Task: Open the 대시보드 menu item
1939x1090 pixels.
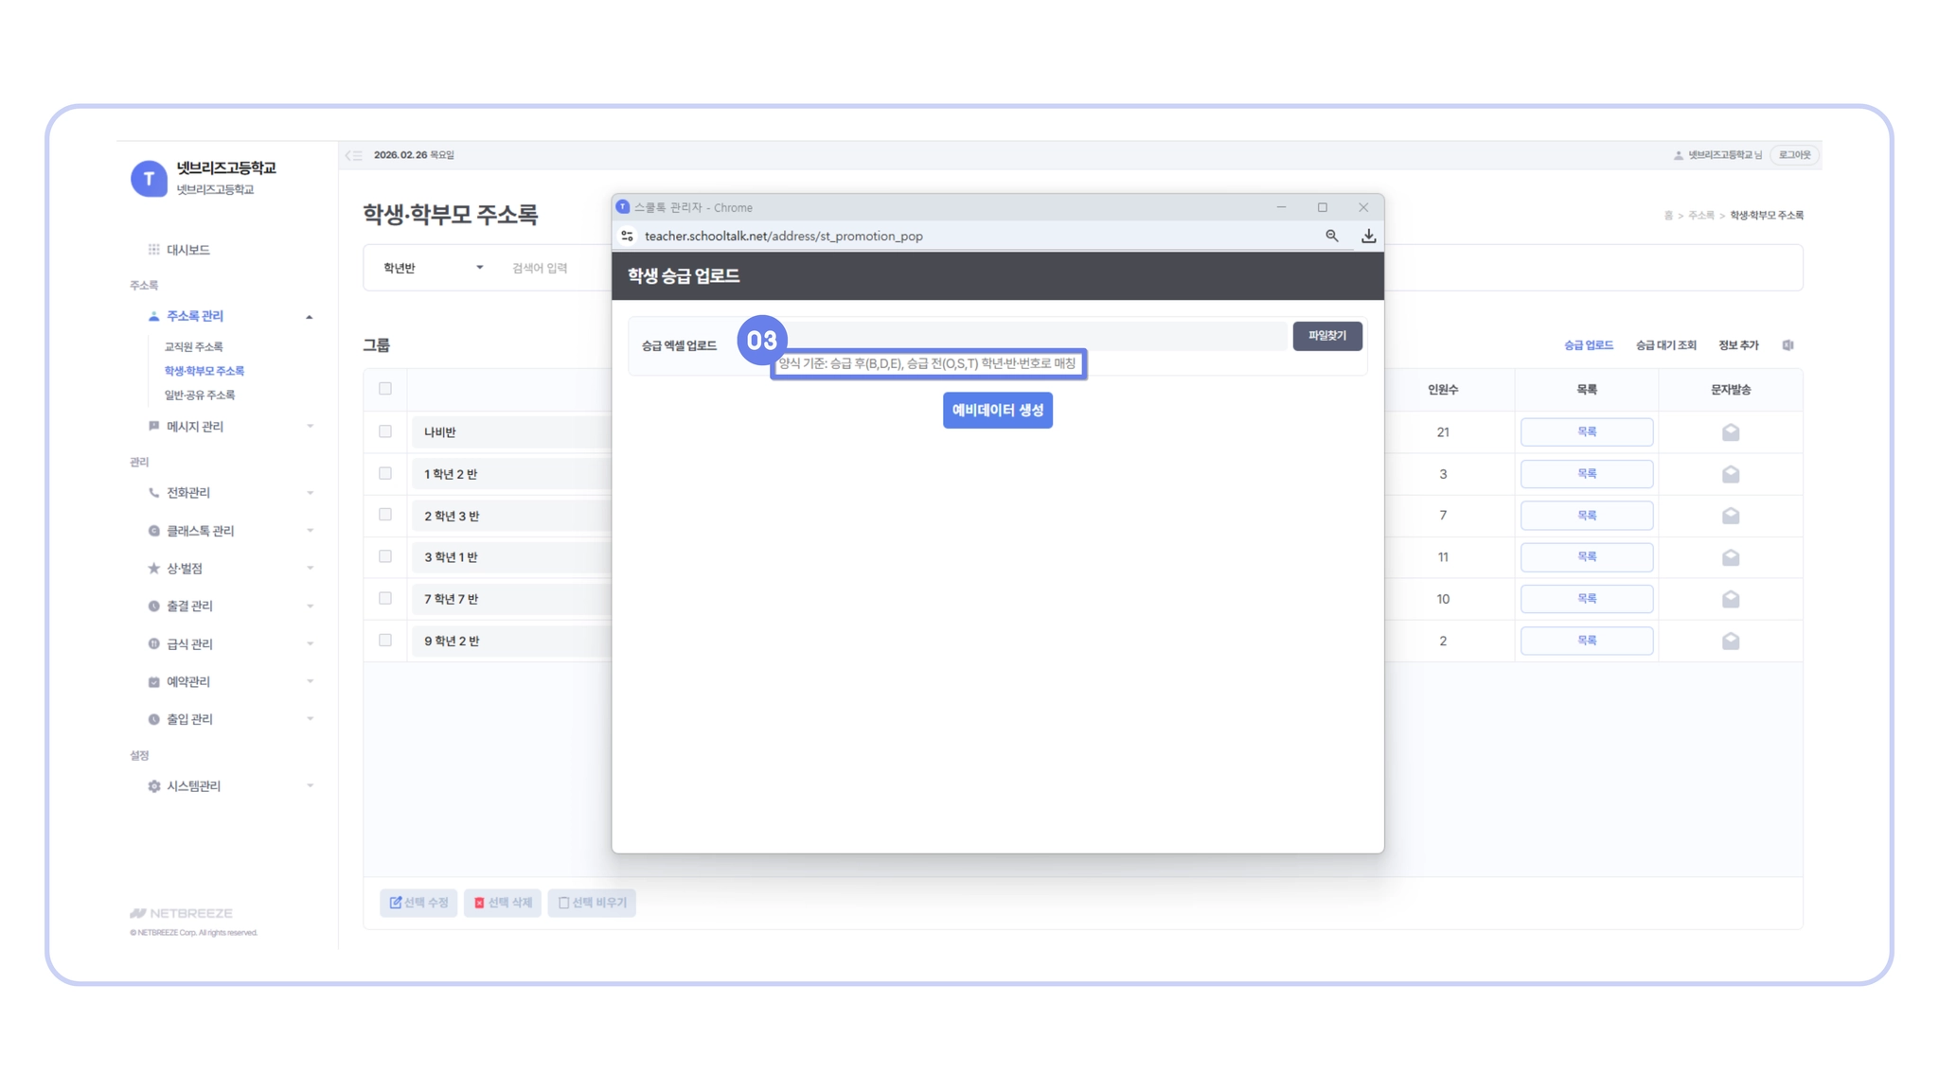Action: tap(187, 250)
